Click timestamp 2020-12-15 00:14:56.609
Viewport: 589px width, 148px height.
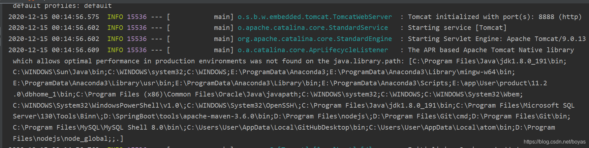[54, 50]
